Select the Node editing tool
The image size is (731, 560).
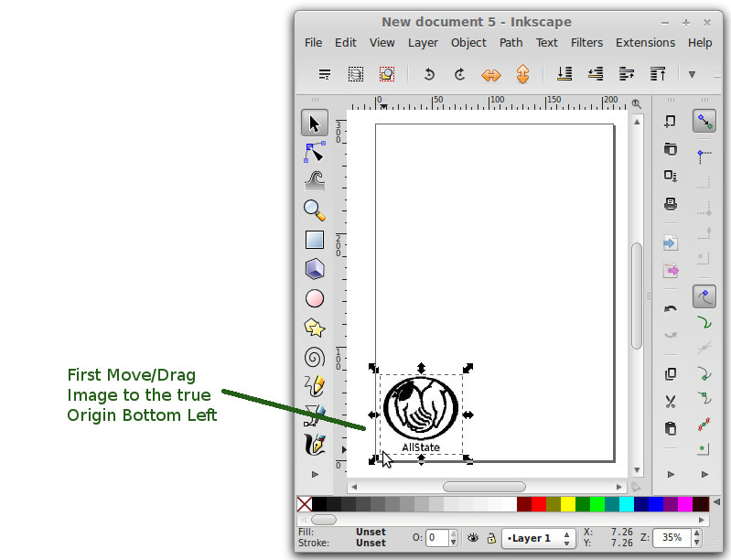pyautogui.click(x=314, y=152)
